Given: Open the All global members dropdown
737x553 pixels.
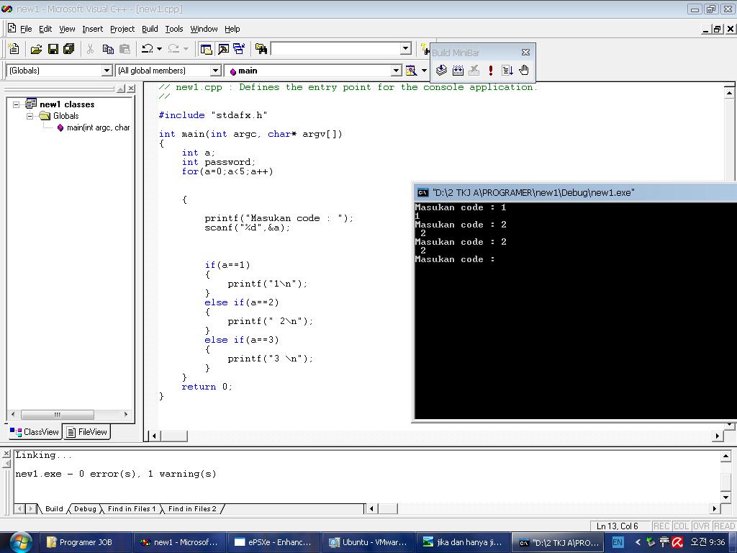Looking at the screenshot, I should (x=215, y=71).
